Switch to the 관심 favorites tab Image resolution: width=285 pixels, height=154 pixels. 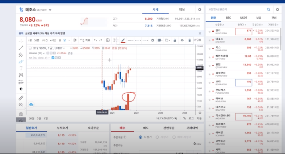pyautogui.click(x=274, y=18)
